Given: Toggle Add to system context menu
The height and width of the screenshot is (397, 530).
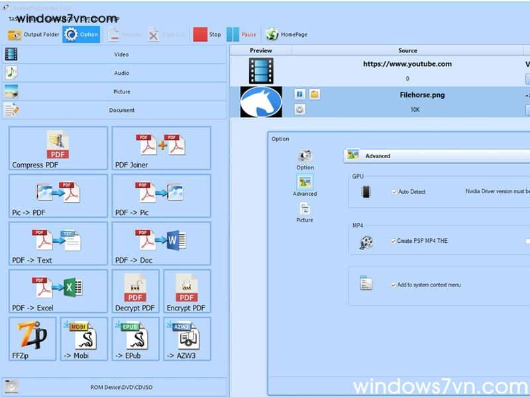Looking at the screenshot, I should tap(394, 285).
